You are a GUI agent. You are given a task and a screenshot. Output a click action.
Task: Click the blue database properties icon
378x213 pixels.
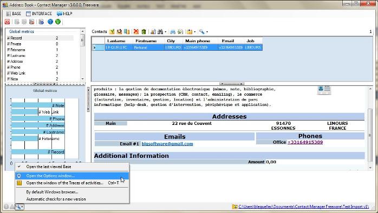(x=41, y=22)
